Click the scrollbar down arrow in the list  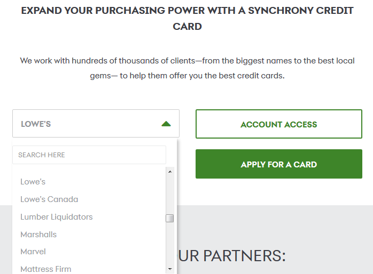pyautogui.click(x=170, y=269)
